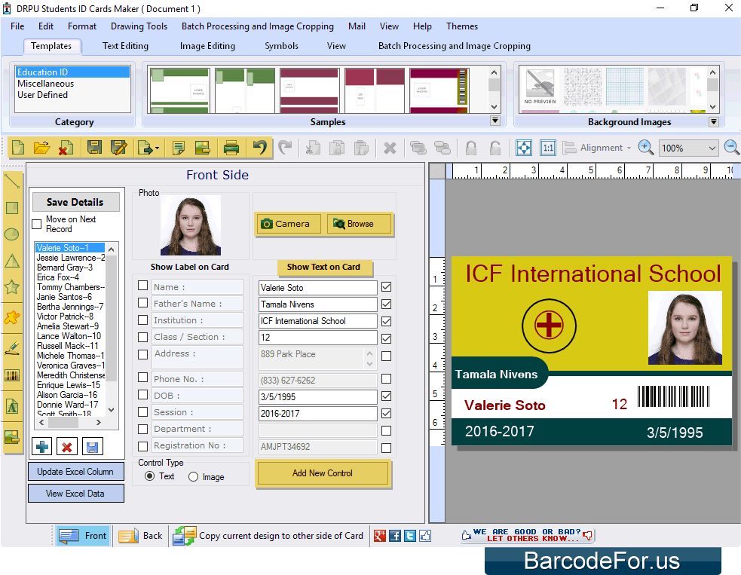Enable Move on Next Record checkbox
Image resolution: width=741 pixels, height=575 pixels.
coord(37,224)
